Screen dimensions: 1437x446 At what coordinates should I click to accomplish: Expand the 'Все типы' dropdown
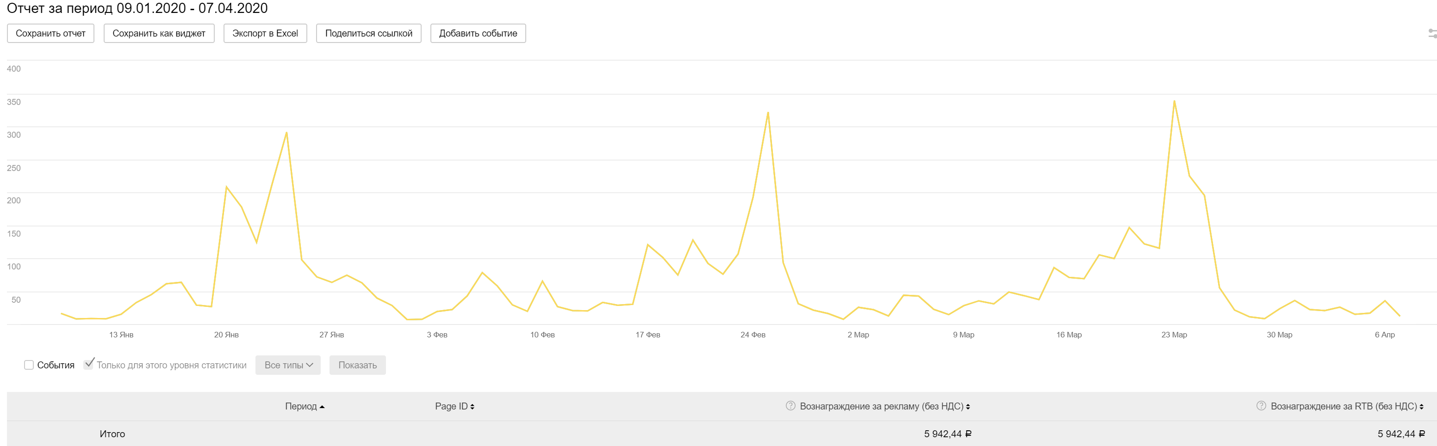[x=288, y=365]
